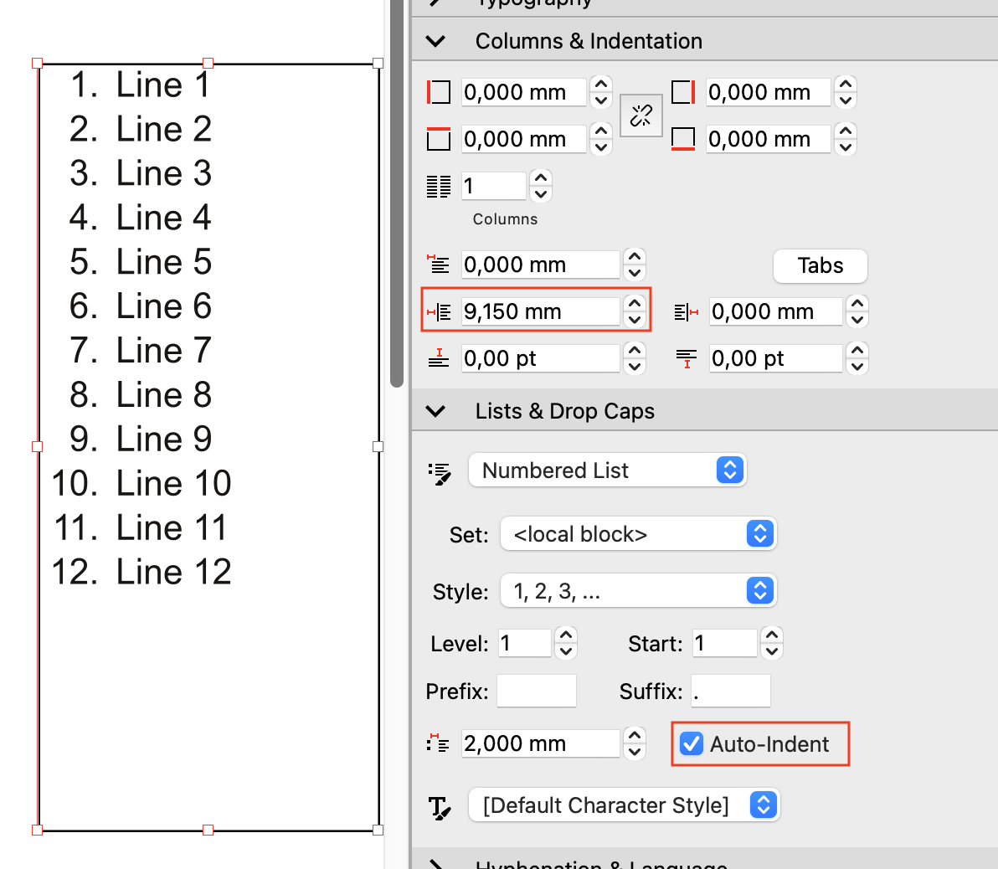This screenshot has width=998, height=869.
Task: Collapse the Columns & Indentation section
Action: tap(436, 41)
